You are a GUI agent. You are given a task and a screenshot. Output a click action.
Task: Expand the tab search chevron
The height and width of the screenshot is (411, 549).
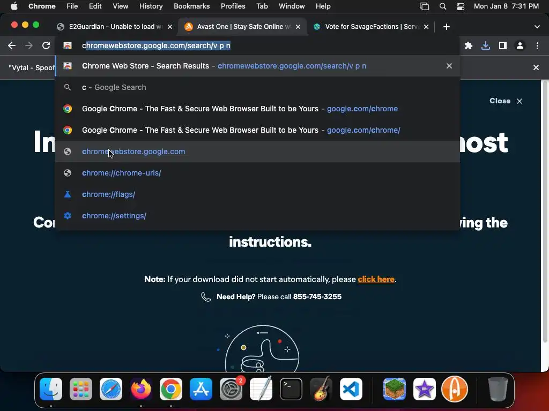(537, 27)
